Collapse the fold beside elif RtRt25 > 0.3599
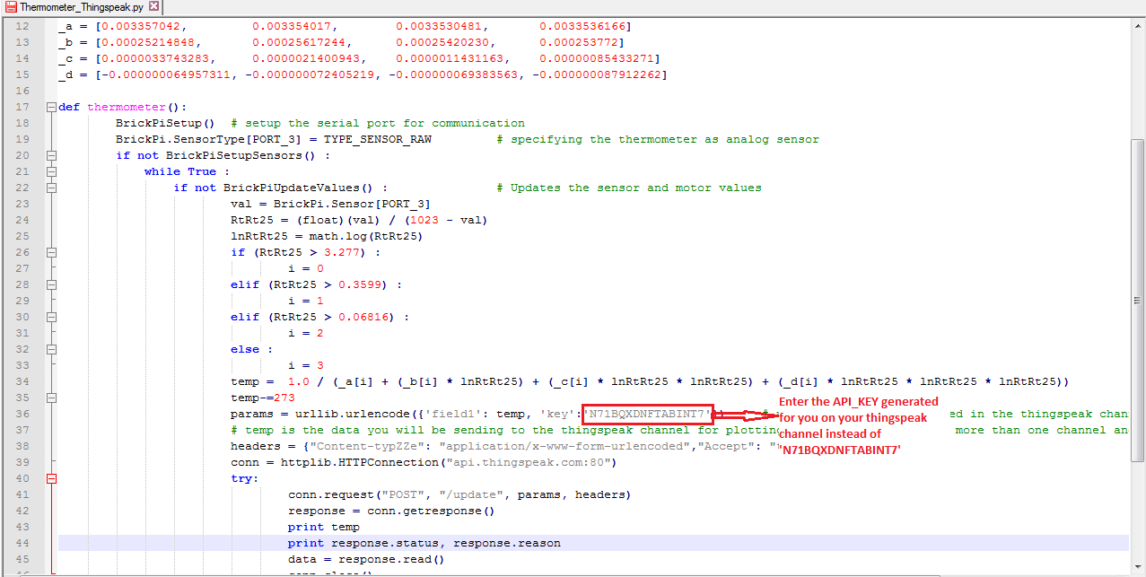This screenshot has width=1146, height=577. 51,284
